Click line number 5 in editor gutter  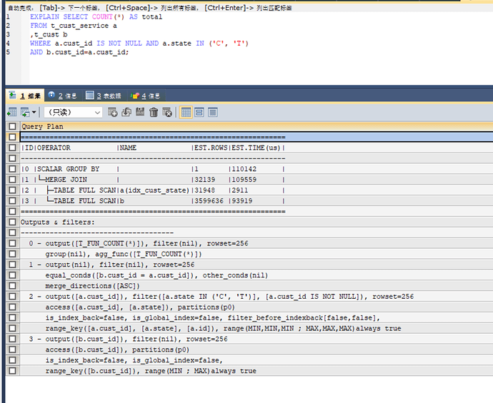pos(8,52)
